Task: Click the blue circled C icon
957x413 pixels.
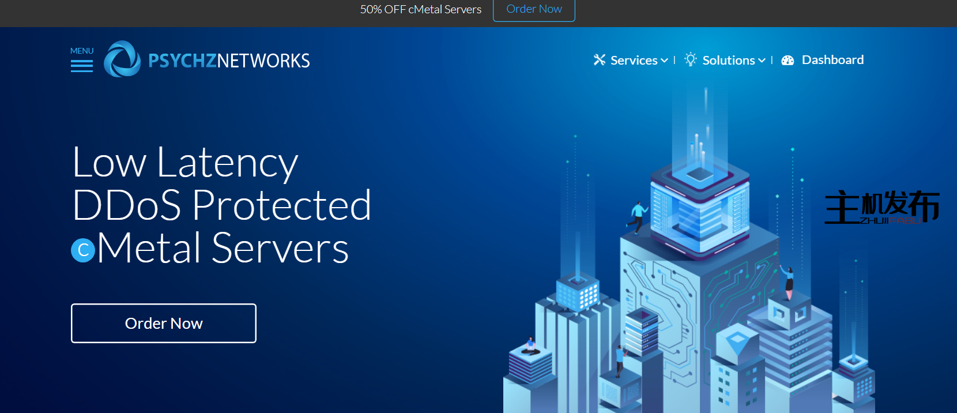Action: [83, 250]
